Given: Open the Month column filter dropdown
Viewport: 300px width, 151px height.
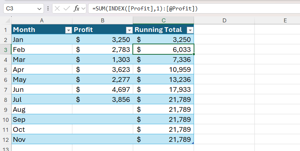Looking at the screenshot, I should point(68,30).
